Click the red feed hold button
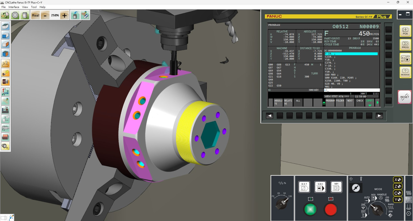Viewport: 413px width, 221px height. [x=331, y=209]
